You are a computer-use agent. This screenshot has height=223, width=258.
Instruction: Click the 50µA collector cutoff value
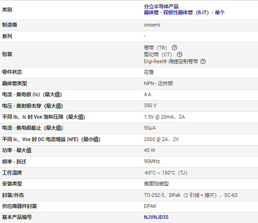coord(149,128)
